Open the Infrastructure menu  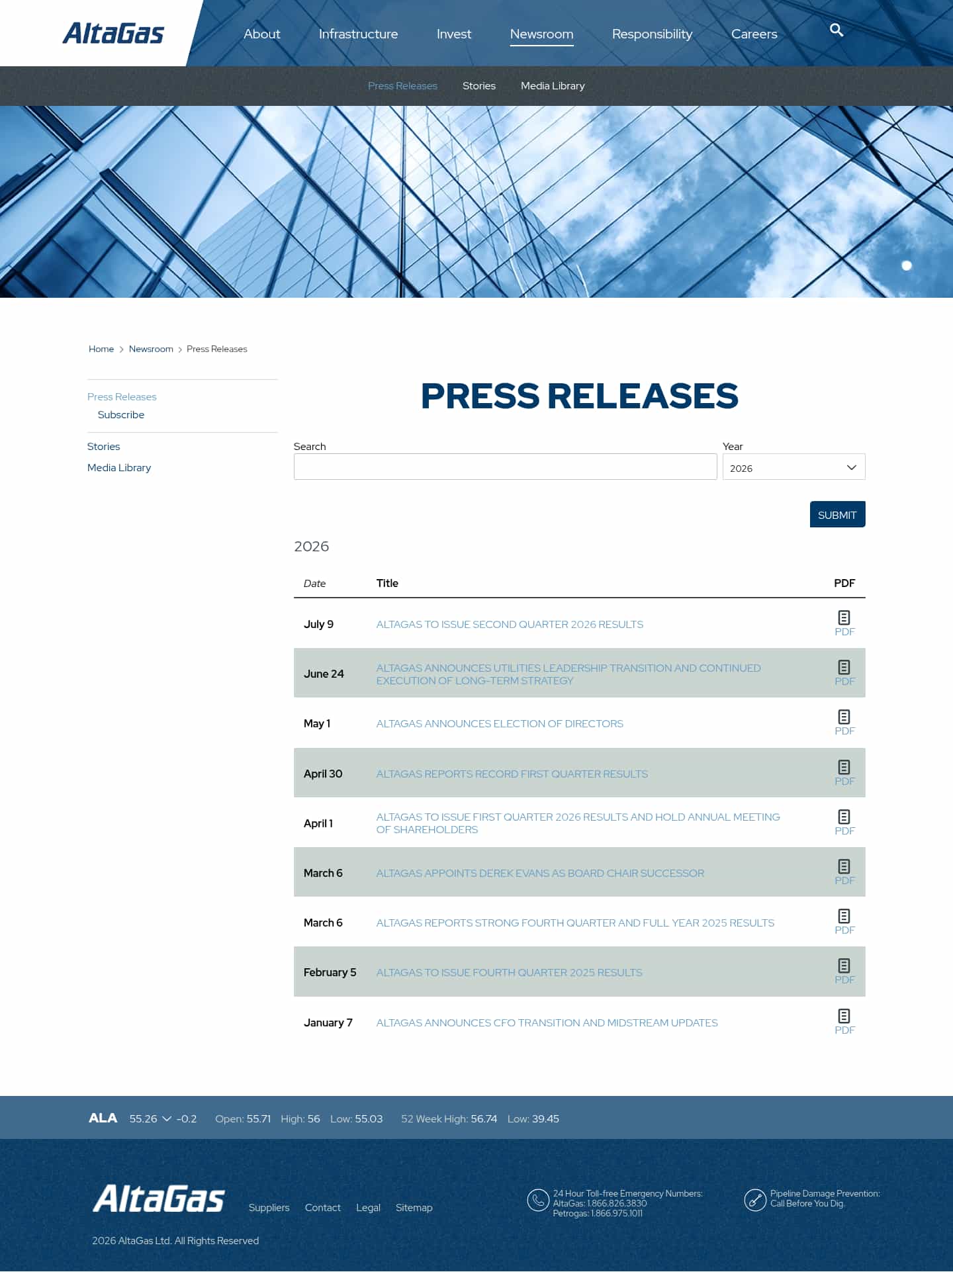[x=358, y=34]
